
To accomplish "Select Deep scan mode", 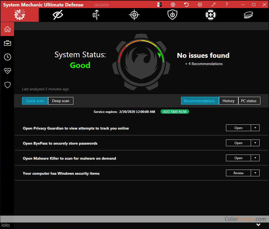I will [x=61, y=101].
